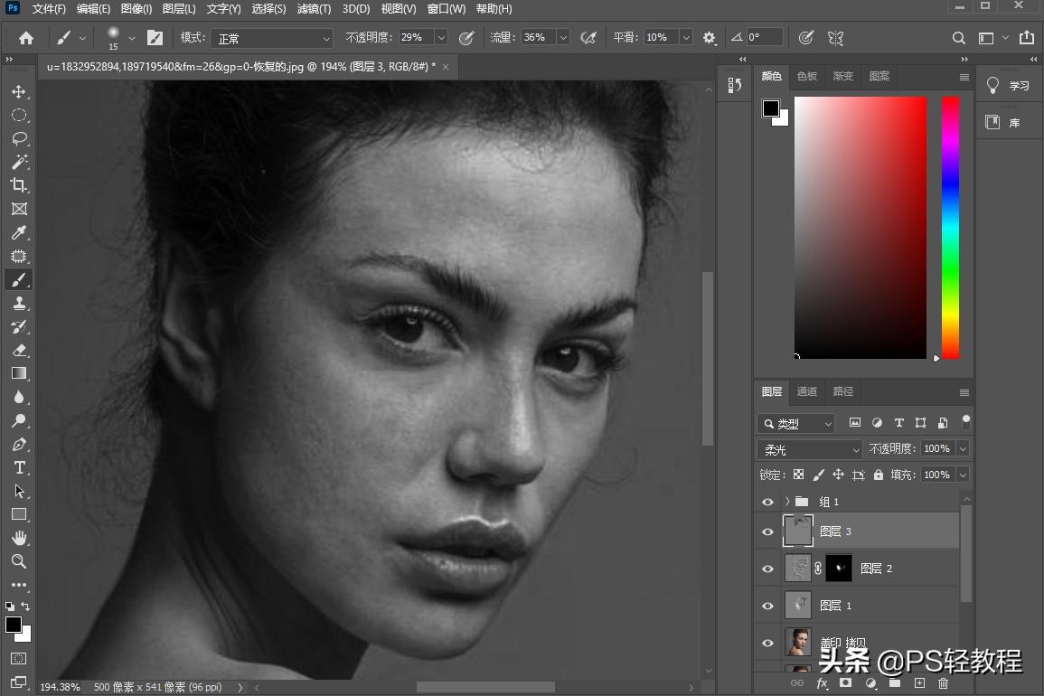Switch to the 通道 tab
1044x696 pixels.
806,391
